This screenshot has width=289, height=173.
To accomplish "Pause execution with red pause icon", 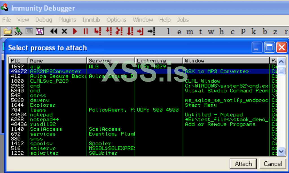I will (x=86, y=32).
